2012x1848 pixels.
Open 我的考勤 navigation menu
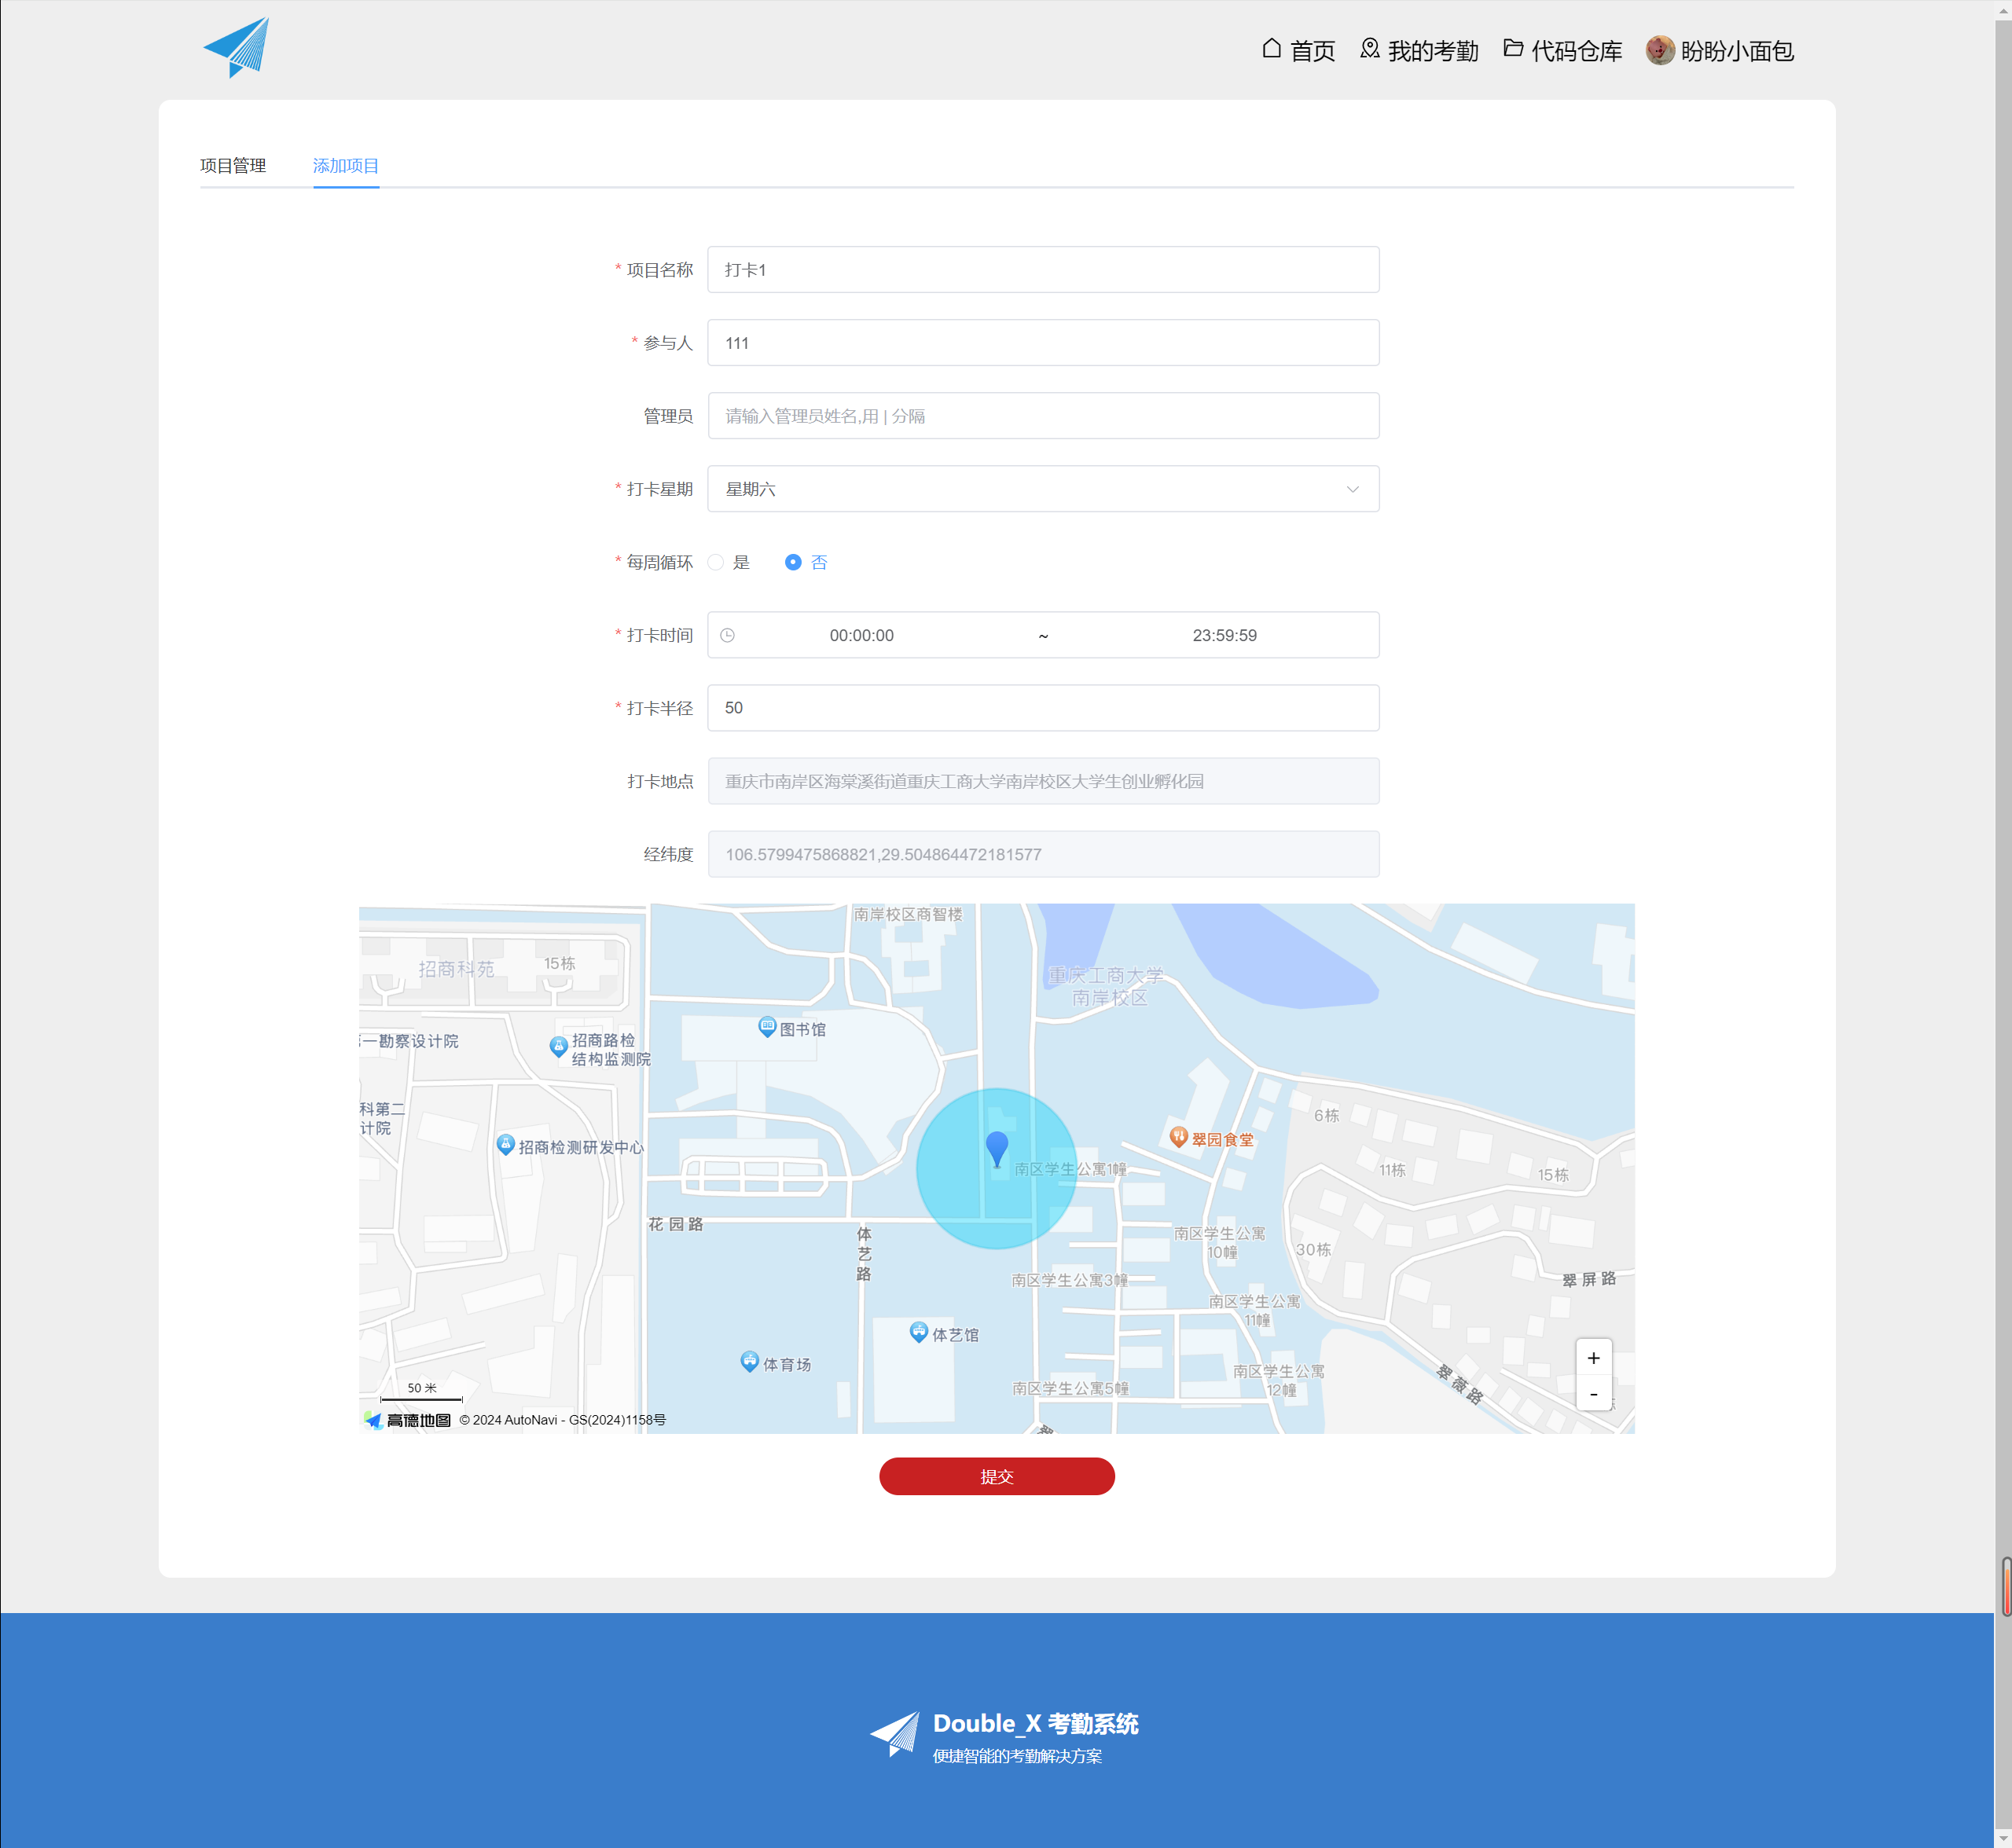click(x=1419, y=50)
